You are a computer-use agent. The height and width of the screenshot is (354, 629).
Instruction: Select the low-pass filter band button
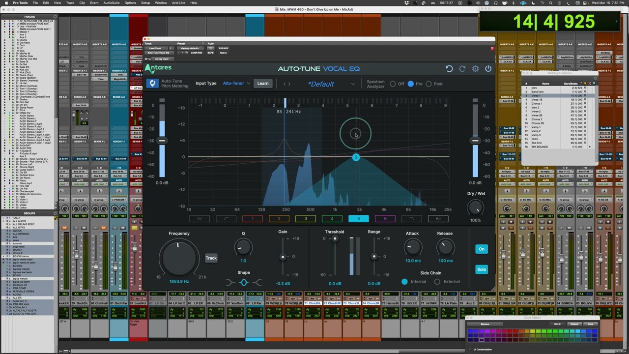coord(411,219)
